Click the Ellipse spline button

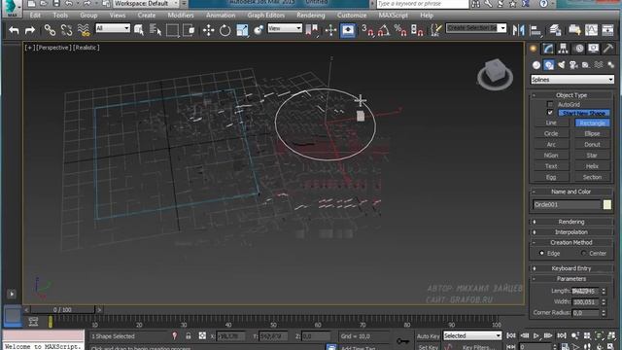click(592, 134)
